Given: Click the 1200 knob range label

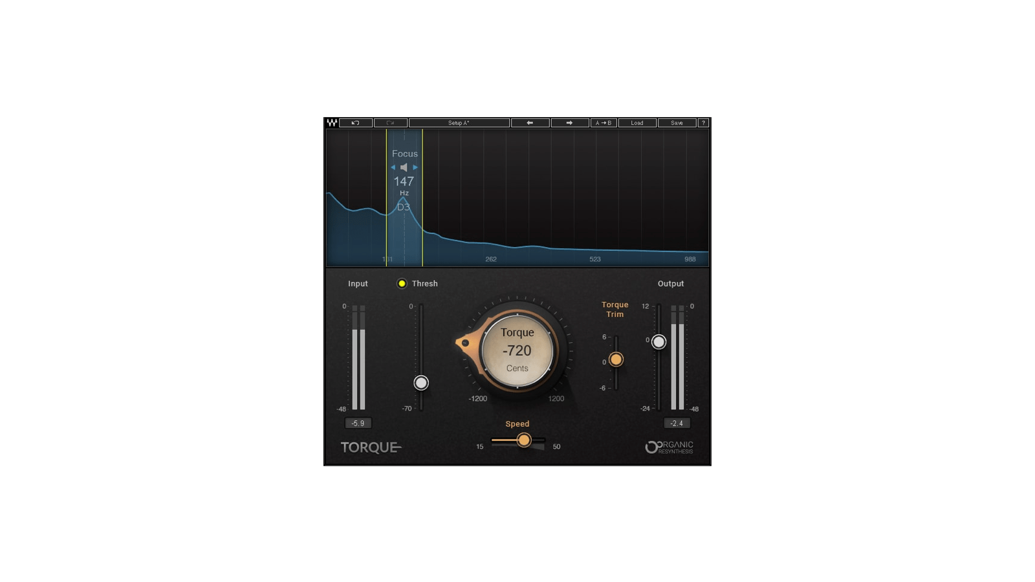Looking at the screenshot, I should (556, 399).
